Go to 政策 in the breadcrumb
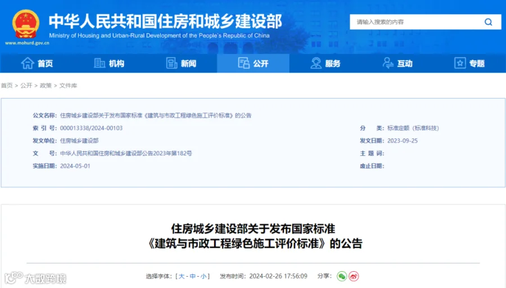 (46, 85)
